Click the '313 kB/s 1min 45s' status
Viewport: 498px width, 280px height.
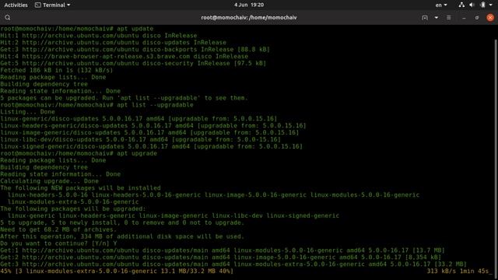[x=458, y=271]
